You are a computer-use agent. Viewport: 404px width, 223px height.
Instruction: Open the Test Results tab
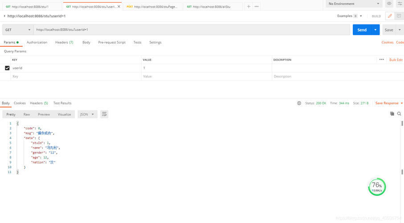pos(62,103)
